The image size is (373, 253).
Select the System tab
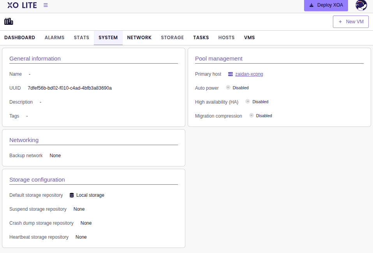(108, 38)
